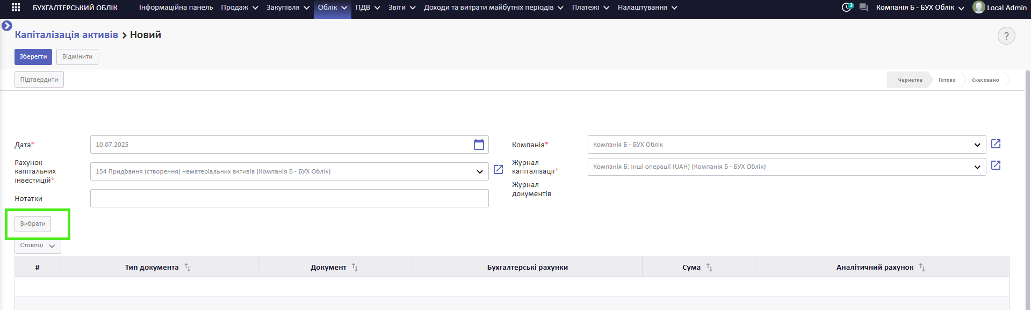Sort the Сума column
1031x310 pixels.
[x=709, y=267]
